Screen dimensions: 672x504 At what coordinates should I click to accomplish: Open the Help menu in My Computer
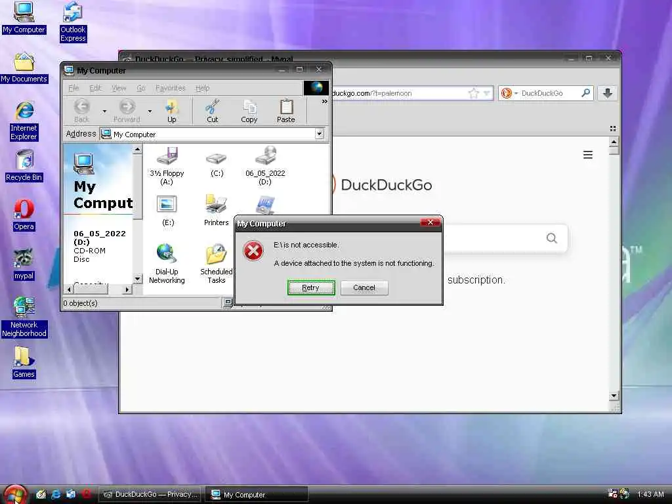coord(202,88)
